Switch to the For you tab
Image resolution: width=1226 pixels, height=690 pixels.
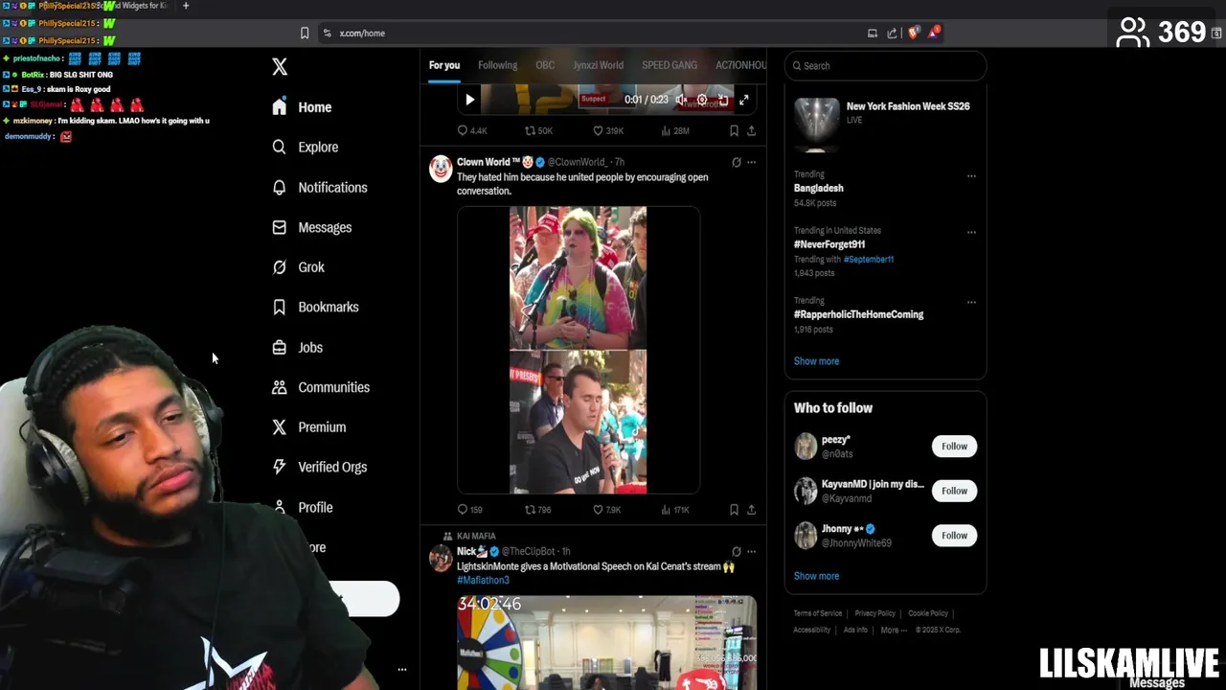[x=444, y=65]
